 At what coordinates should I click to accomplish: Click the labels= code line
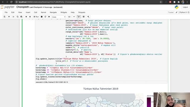(x=91, y=43)
